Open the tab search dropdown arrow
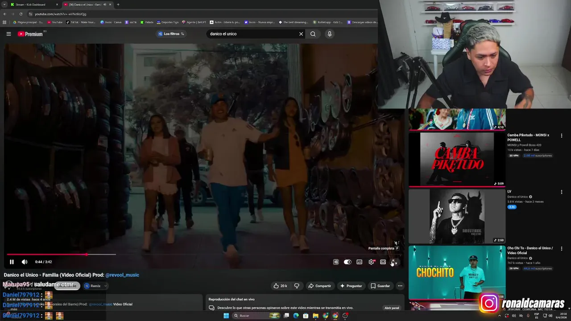This screenshot has width=571, height=321. coord(4,4)
